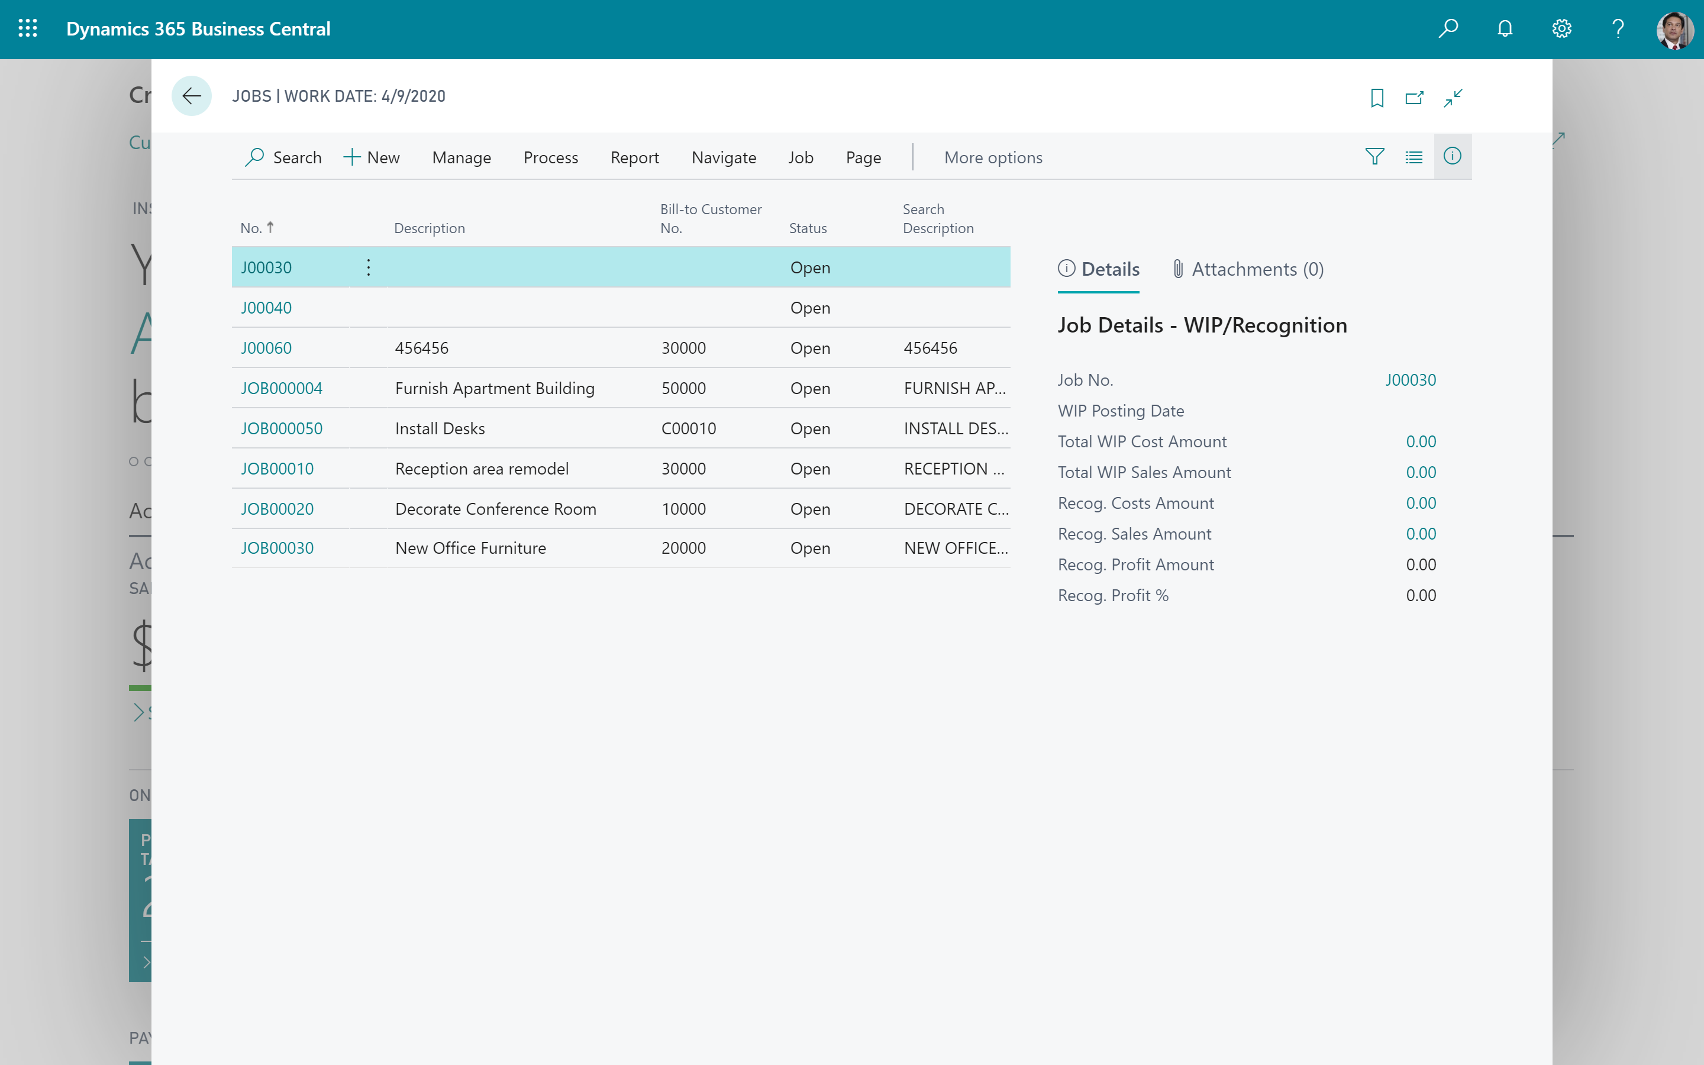Viewport: 1704px width, 1065px height.
Task: Open the JOB000050 Install Desks link
Action: tap(281, 428)
